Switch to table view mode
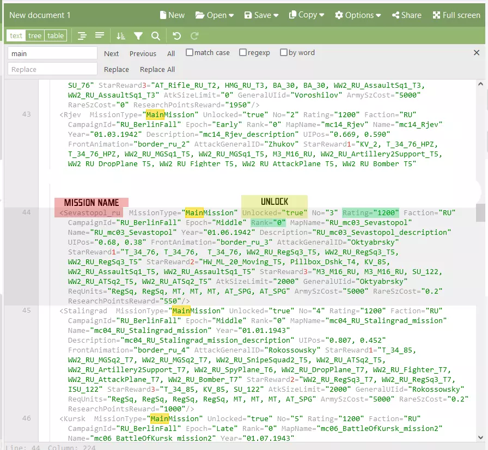Image resolution: width=488 pixels, height=450 pixels. pos(56,36)
